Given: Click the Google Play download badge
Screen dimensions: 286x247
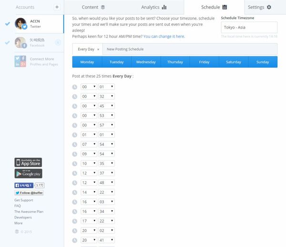Looking at the screenshot, I should pyautogui.click(x=28, y=174).
